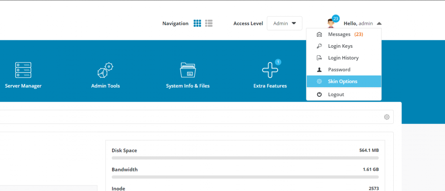Click the admin user avatar
Image resolution: width=445 pixels, height=191 pixels.
(x=331, y=23)
